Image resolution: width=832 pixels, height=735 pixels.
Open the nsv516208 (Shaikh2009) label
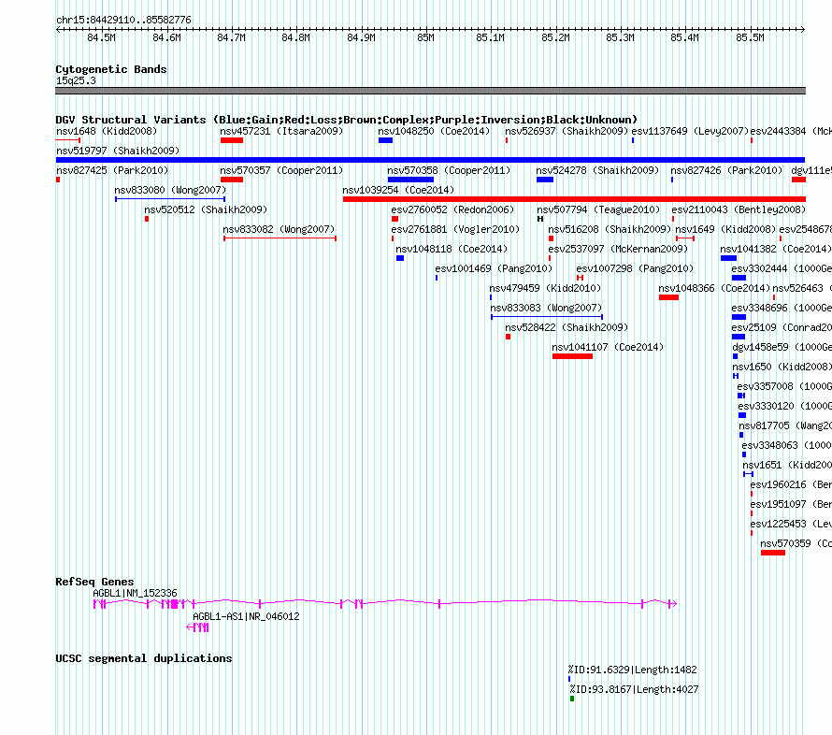tap(610, 229)
